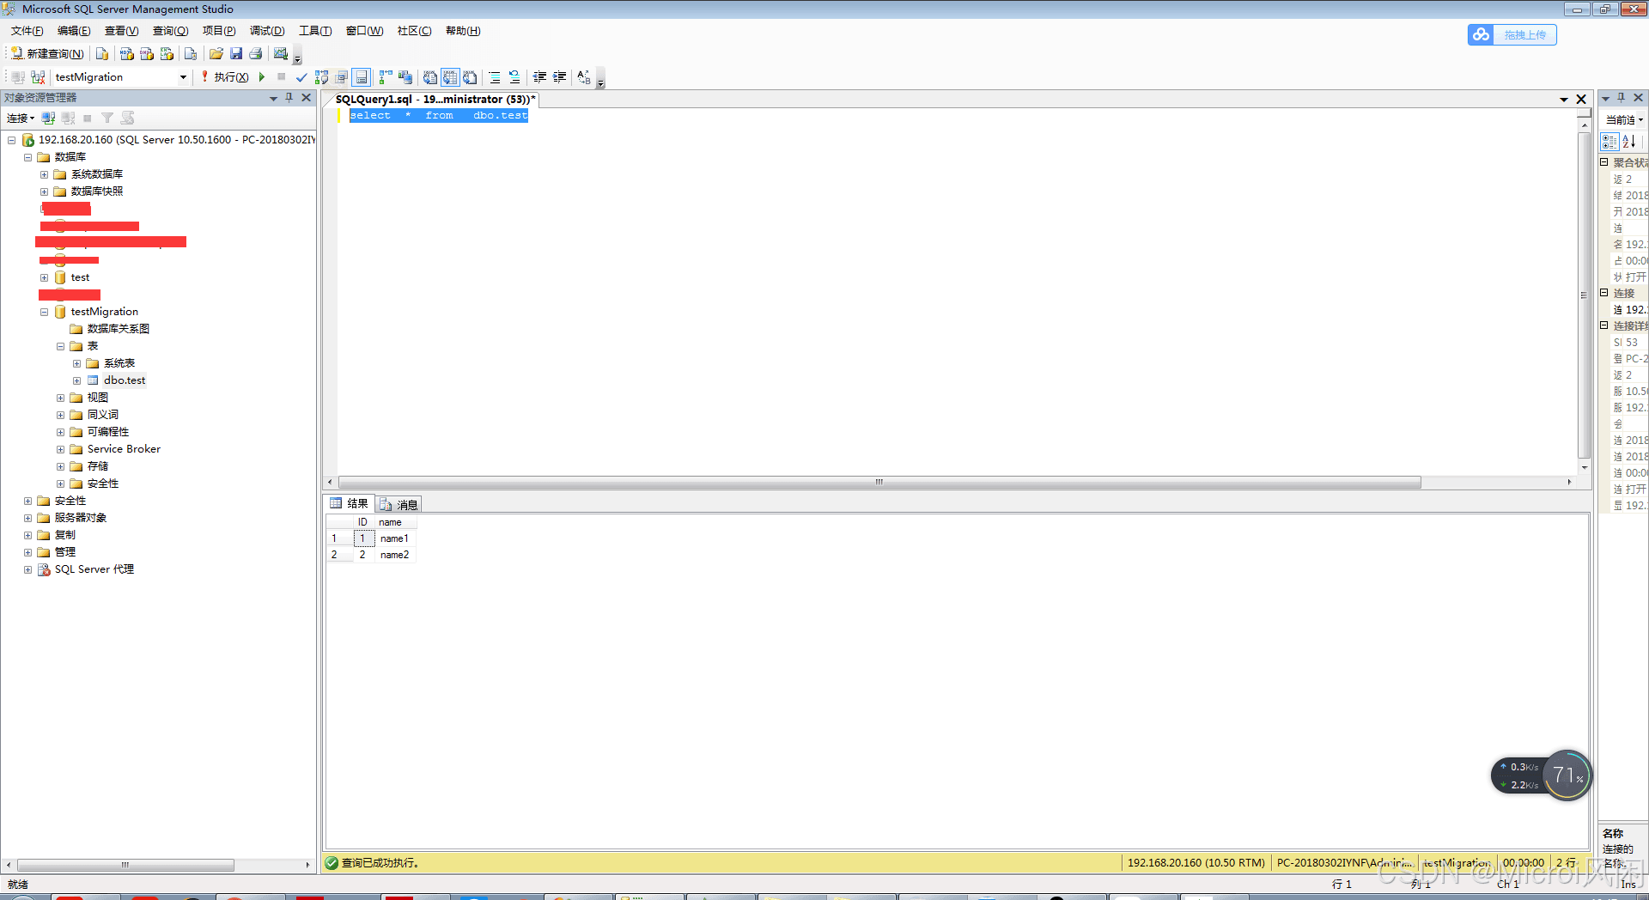This screenshot has width=1649, height=900.
Task: Click the name column header
Action: point(395,522)
